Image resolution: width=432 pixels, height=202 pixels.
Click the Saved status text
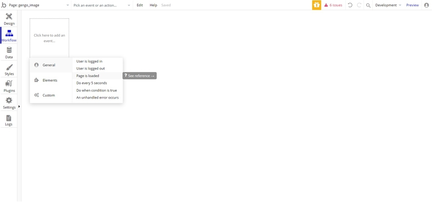(166, 5)
